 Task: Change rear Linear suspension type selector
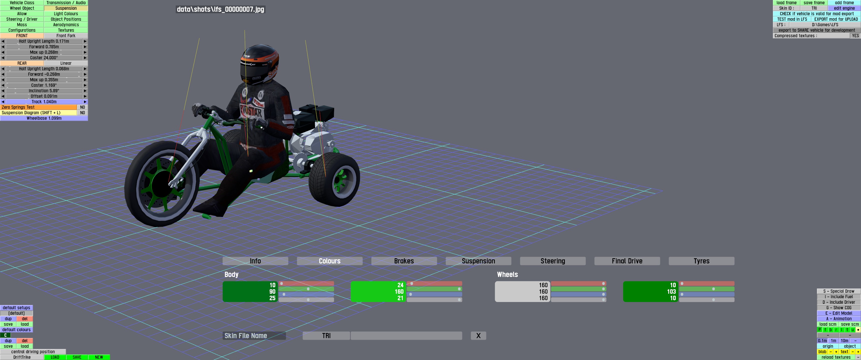click(66, 63)
